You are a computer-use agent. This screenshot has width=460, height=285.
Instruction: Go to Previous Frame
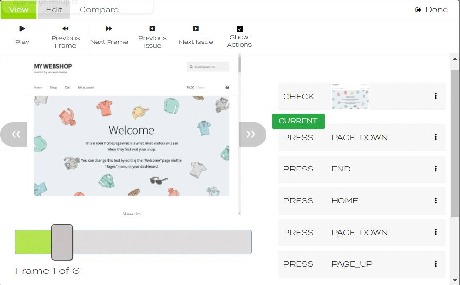(x=65, y=37)
